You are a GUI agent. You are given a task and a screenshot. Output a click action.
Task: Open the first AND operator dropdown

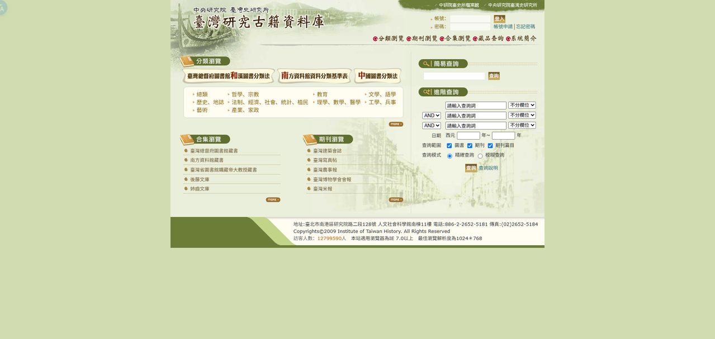(x=432, y=116)
